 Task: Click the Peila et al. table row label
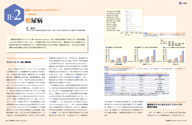[x=108, y=77]
